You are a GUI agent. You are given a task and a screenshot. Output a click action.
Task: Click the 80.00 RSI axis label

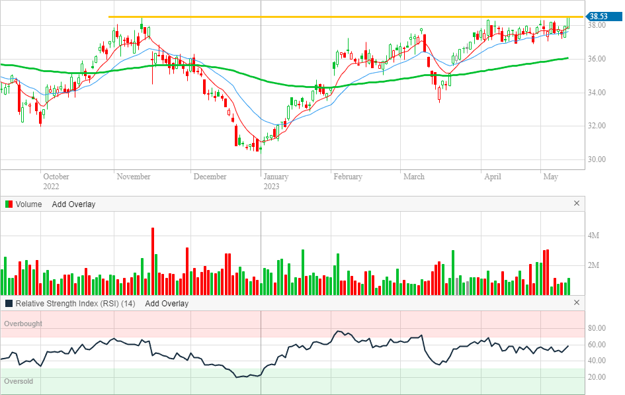pos(598,328)
